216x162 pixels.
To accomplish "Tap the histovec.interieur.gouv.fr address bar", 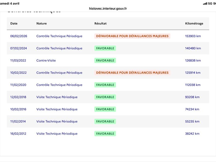I will click(108, 8).
